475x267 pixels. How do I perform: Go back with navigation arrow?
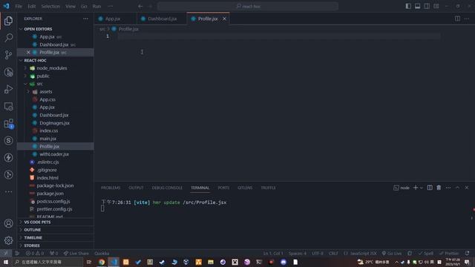coord(140,6)
